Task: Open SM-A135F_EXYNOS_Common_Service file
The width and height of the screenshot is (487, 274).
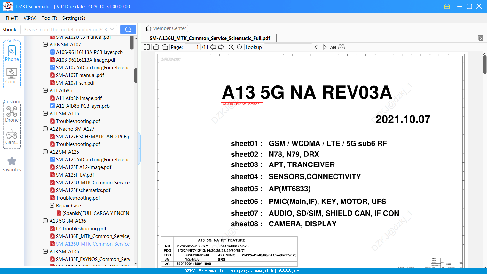Action: pos(90,259)
